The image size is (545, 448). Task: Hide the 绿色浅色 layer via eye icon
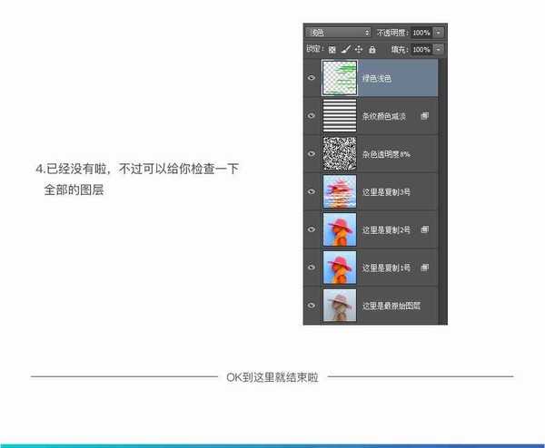[x=311, y=79]
